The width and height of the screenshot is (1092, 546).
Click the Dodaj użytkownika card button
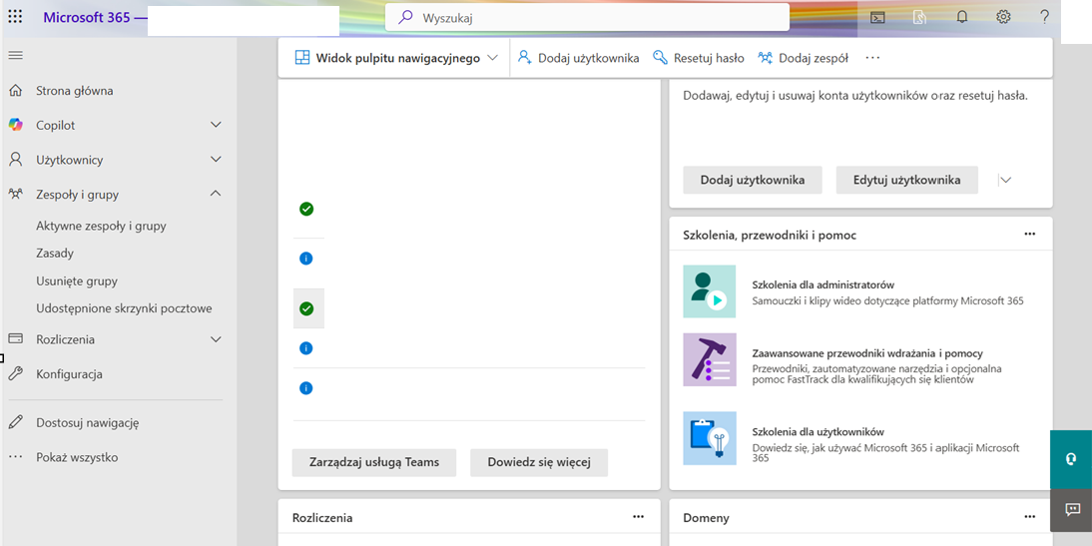(x=753, y=180)
